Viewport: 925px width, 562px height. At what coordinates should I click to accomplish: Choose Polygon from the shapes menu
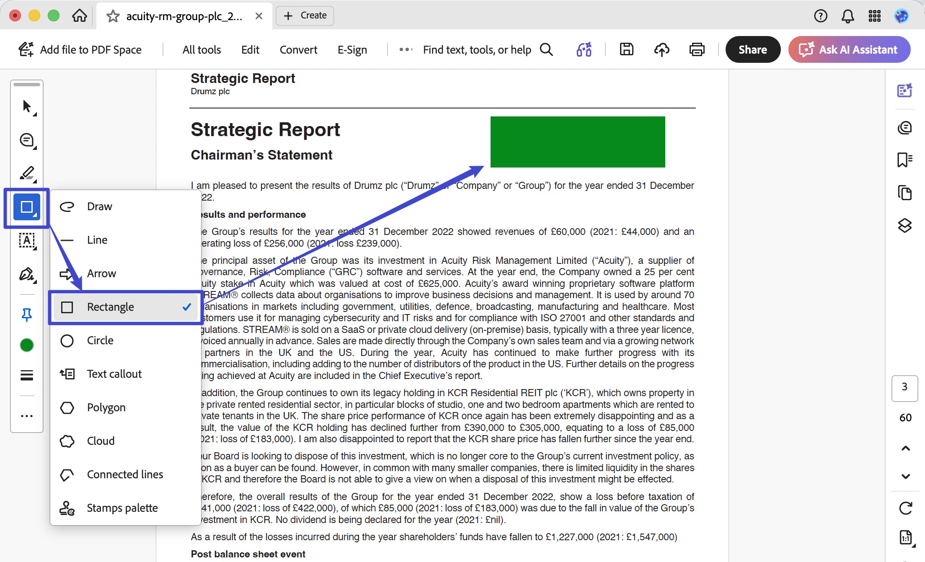126,407
